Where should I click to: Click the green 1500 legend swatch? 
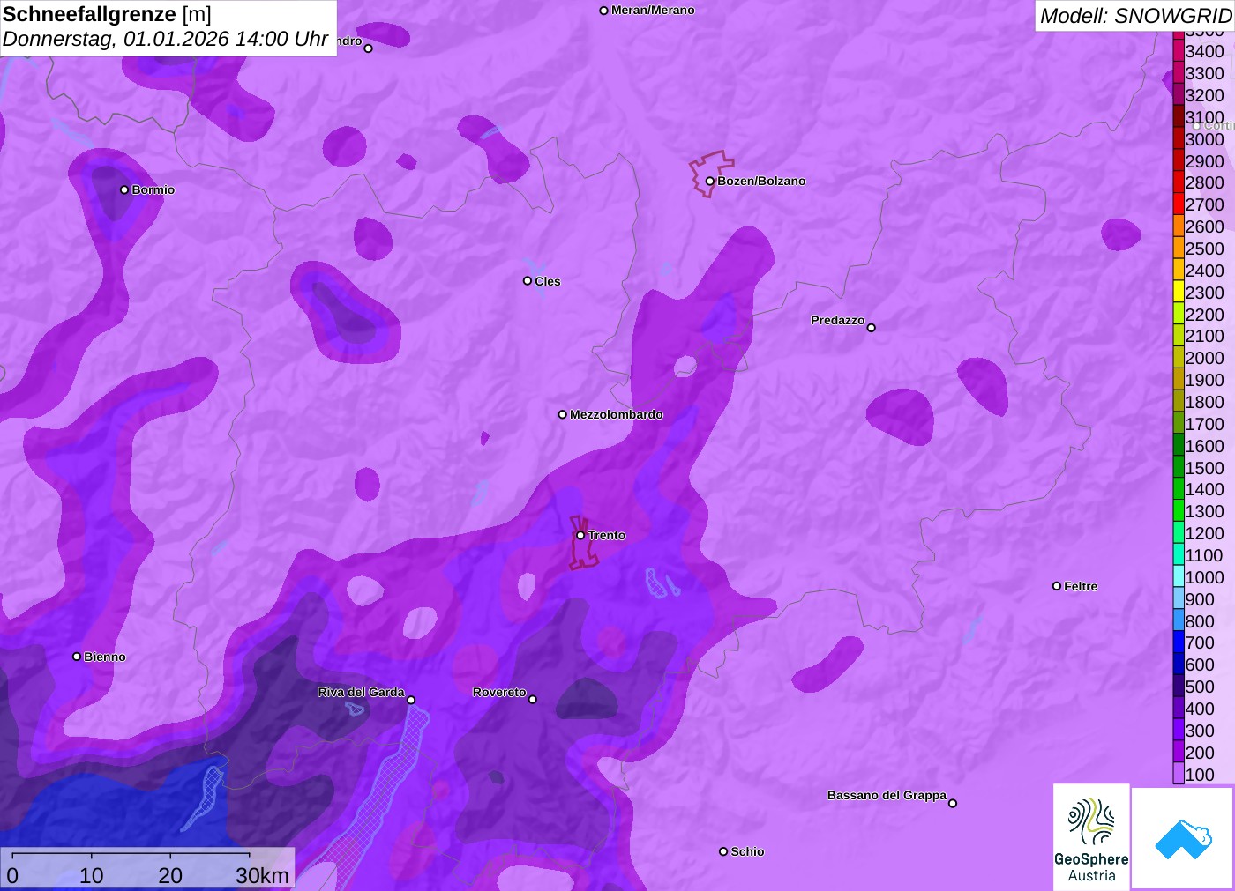point(1179,467)
